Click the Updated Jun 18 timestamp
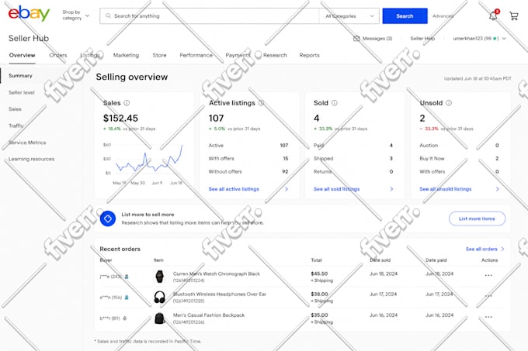 478,78
